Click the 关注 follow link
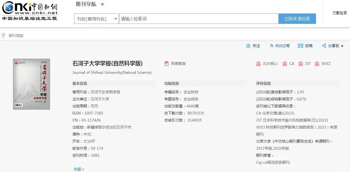Screen dimensions: 350x172 tap(256, 46)
